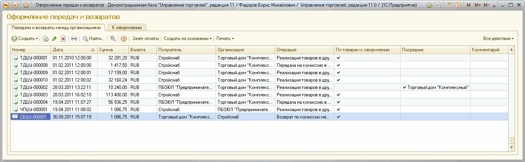Image resolution: width=525 pixels, height=162 pixels.
Task: Add page to favorites star-arrow icon
Action: click(x=429, y=5)
